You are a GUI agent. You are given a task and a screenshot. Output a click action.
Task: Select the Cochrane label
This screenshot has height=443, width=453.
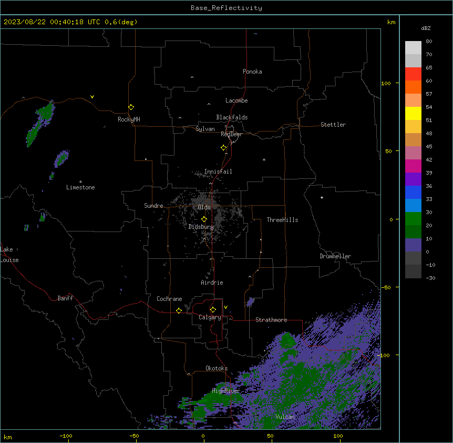pyautogui.click(x=169, y=299)
